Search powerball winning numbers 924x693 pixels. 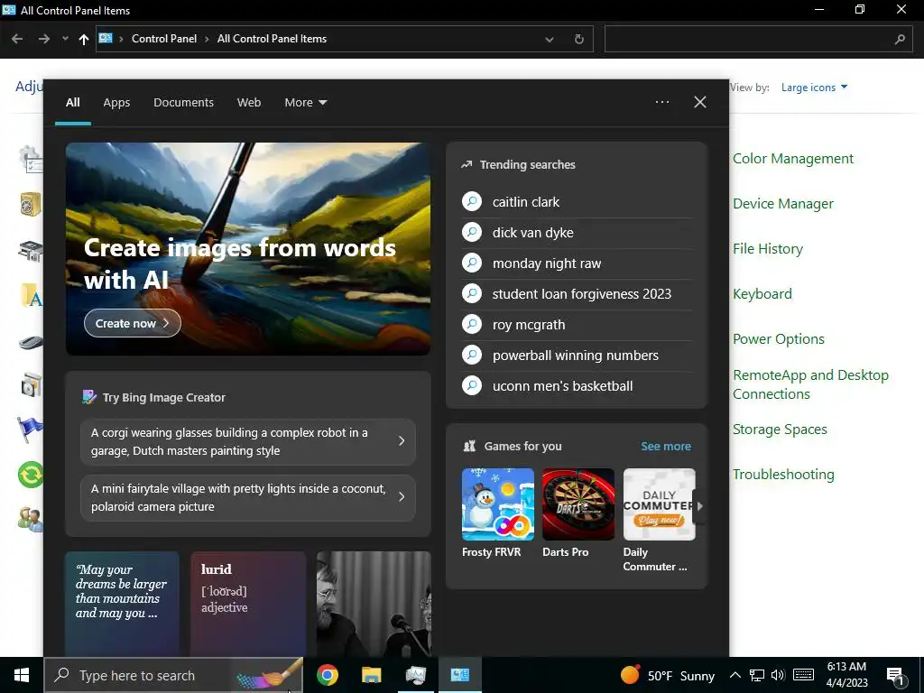577,356
